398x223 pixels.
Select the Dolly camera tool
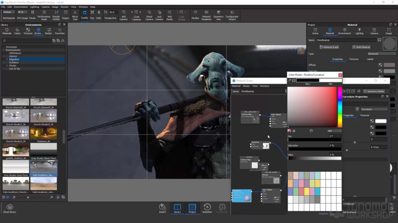(99, 15)
